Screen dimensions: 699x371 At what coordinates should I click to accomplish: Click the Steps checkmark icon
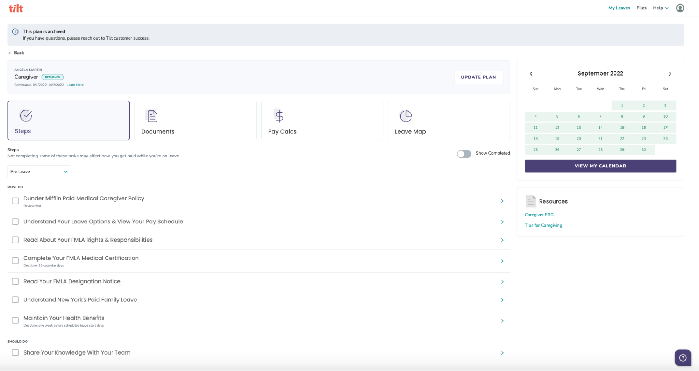coord(26,115)
